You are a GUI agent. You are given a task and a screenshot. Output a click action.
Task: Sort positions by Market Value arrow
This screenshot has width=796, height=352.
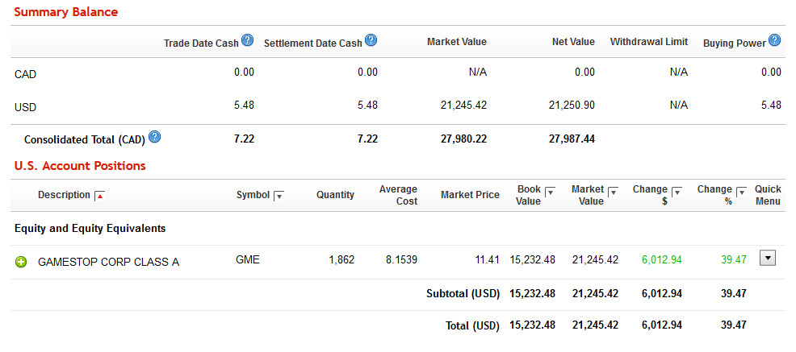click(x=614, y=192)
